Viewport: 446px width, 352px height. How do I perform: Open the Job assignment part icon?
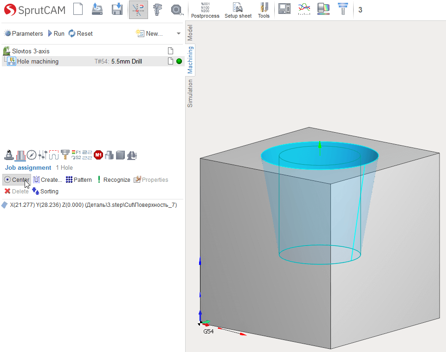click(20, 155)
